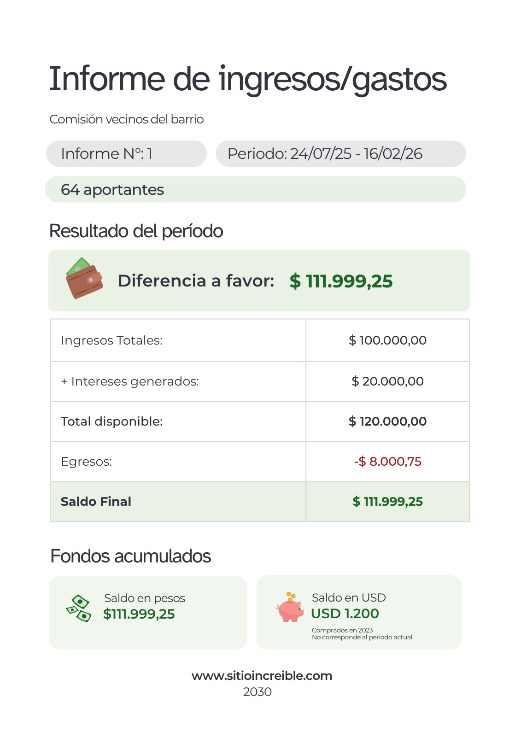521x737 pixels.
Task: Click the Saldo en pesos card amount
Action: tap(139, 614)
